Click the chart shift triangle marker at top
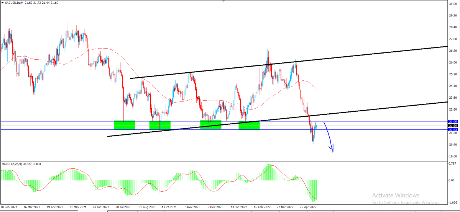The image size is (460, 212). point(223,1)
